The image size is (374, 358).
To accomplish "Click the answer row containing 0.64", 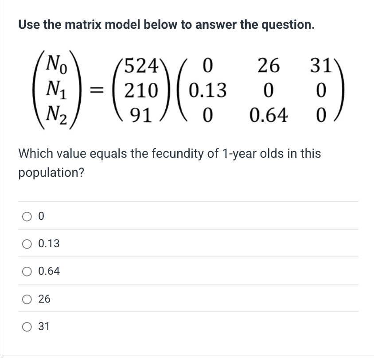I will pyautogui.click(x=133, y=272).
